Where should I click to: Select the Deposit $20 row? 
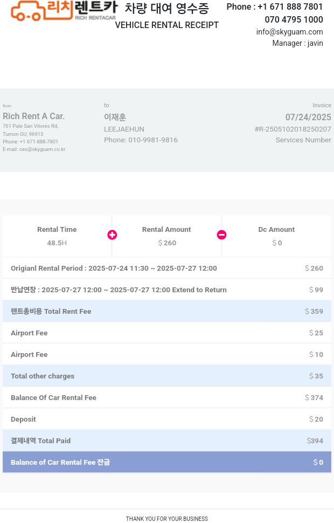point(167,419)
